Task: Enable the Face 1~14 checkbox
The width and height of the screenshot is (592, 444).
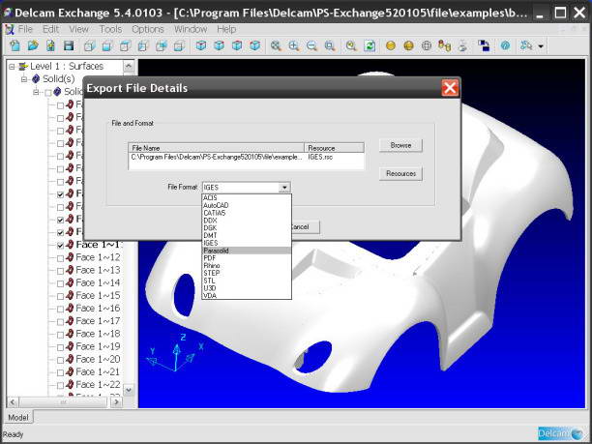Action: [60, 284]
